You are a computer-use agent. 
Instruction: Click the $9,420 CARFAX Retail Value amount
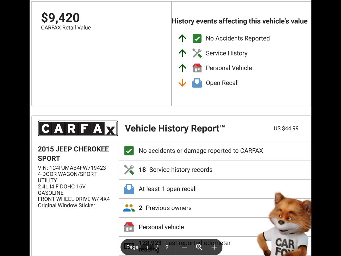click(60, 18)
